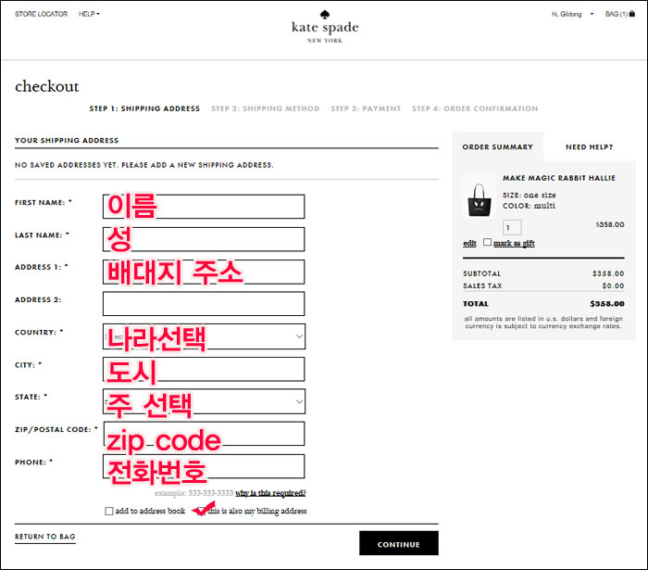Select Step 2: Shipping Method tab
This screenshot has height=570, width=648.
pyautogui.click(x=265, y=108)
